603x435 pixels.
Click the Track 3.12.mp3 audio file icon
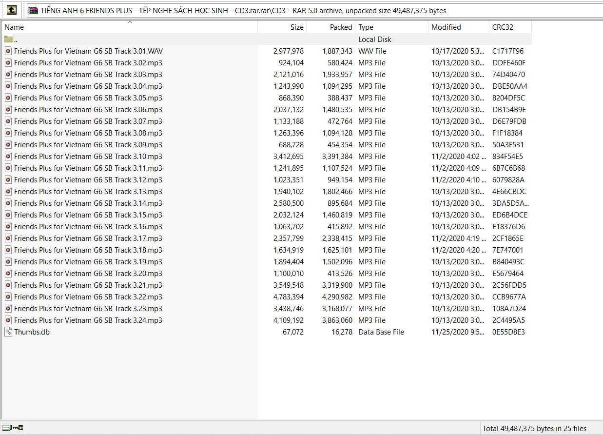(8, 180)
